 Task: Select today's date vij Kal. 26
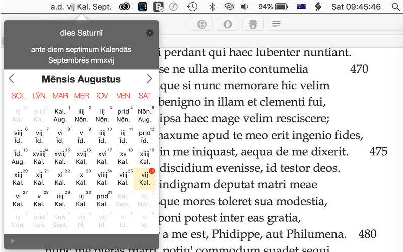point(145,179)
